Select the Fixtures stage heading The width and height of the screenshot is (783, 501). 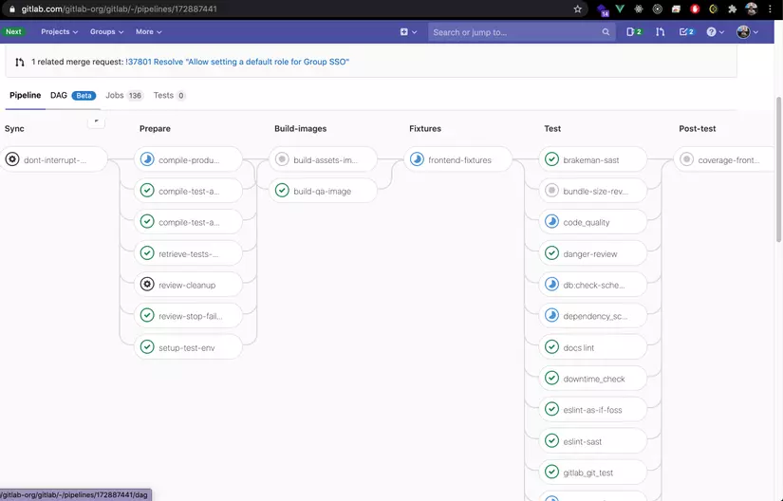click(x=425, y=128)
